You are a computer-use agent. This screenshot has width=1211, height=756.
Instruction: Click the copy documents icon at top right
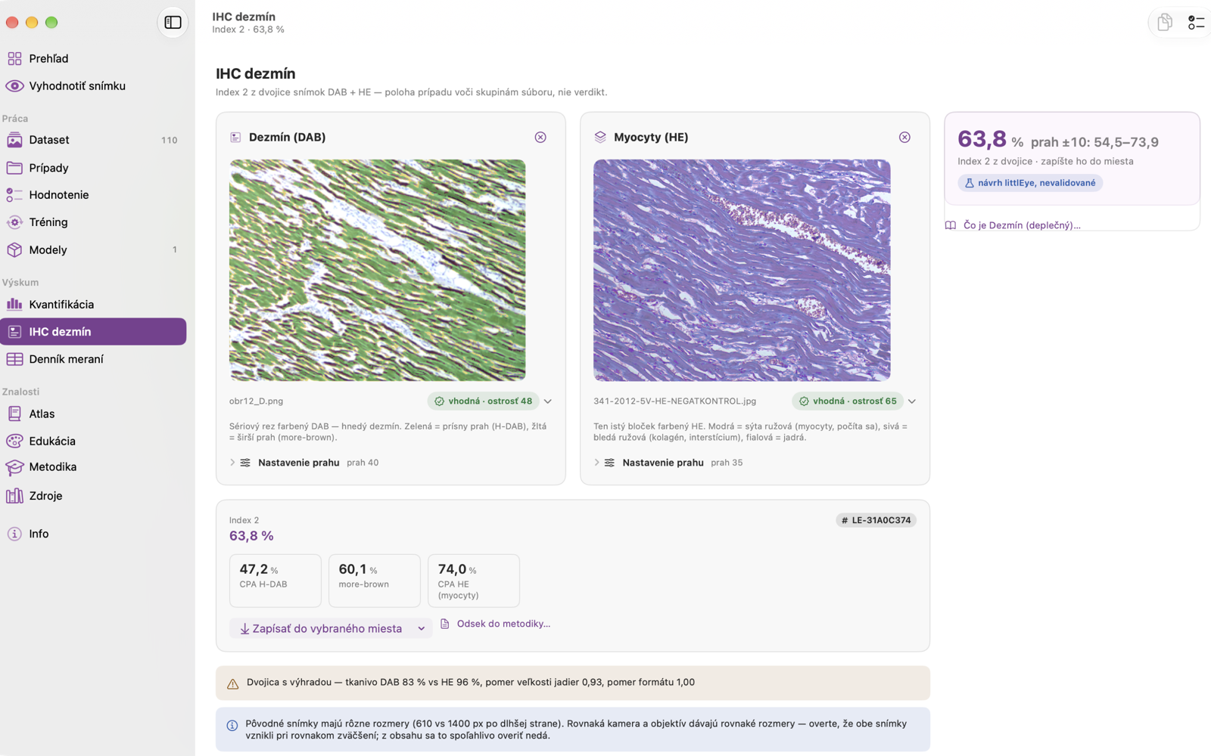coord(1165,23)
